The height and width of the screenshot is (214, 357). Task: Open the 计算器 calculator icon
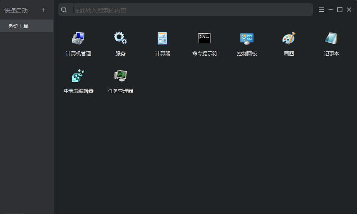pos(162,38)
